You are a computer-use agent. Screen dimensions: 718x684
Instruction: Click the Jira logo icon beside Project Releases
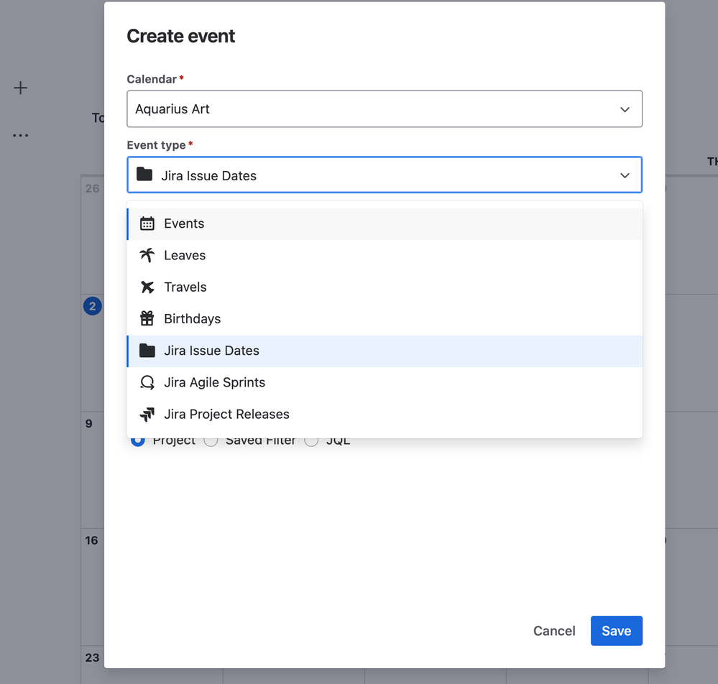tap(147, 415)
